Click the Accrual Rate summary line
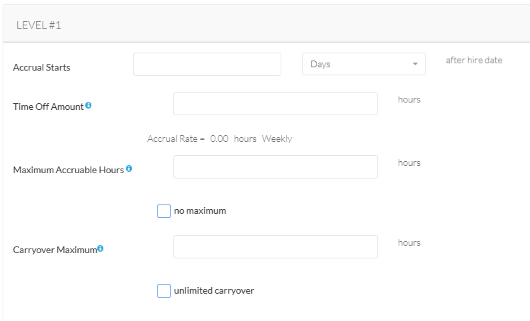Image resolution: width=530 pixels, height=321 pixels. [x=219, y=139]
